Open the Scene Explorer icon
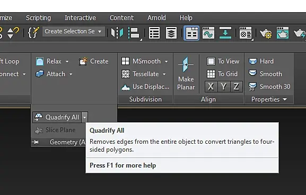This screenshot has width=306, height=195. pos(154,33)
